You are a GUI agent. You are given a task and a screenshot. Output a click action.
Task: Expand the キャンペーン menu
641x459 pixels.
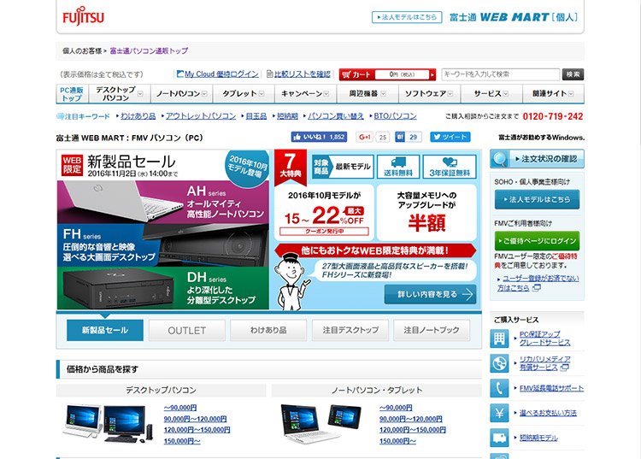click(305, 94)
